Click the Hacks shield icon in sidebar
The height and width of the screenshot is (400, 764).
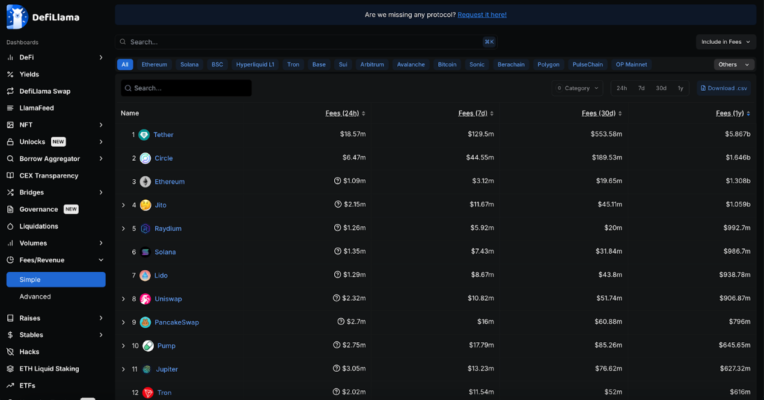[10, 352]
